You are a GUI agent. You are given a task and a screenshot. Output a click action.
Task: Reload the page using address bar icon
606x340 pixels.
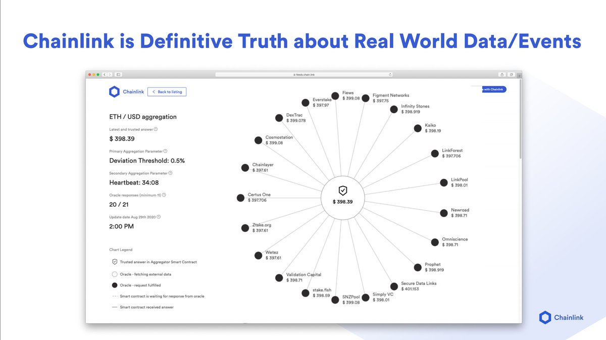390,74
